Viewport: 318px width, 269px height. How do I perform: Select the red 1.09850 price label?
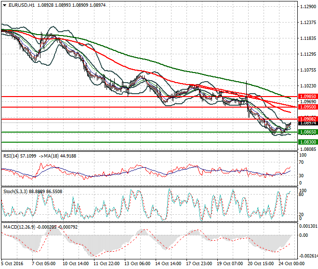pos(307,96)
